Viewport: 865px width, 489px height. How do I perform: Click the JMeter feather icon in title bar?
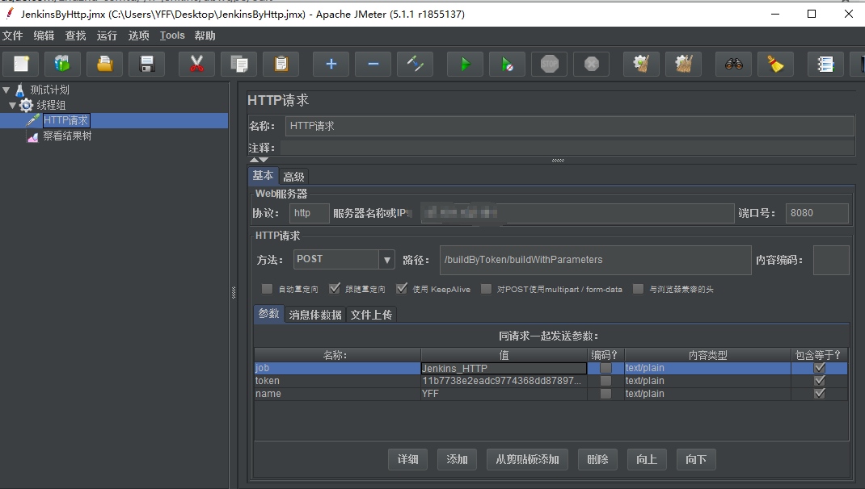tap(10, 13)
